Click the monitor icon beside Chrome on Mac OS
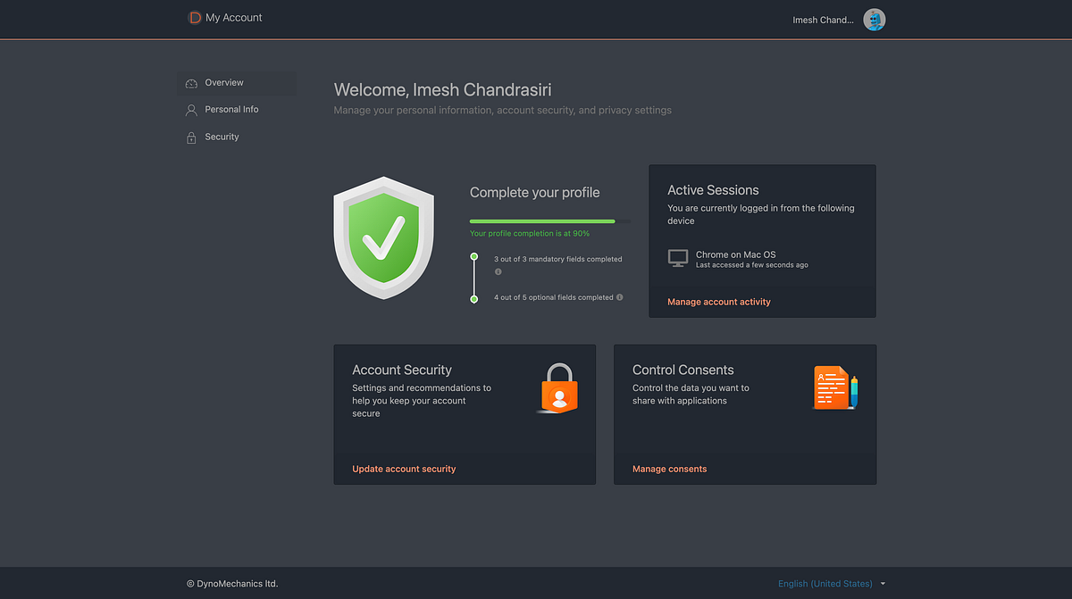Image resolution: width=1072 pixels, height=599 pixels. pos(677,258)
